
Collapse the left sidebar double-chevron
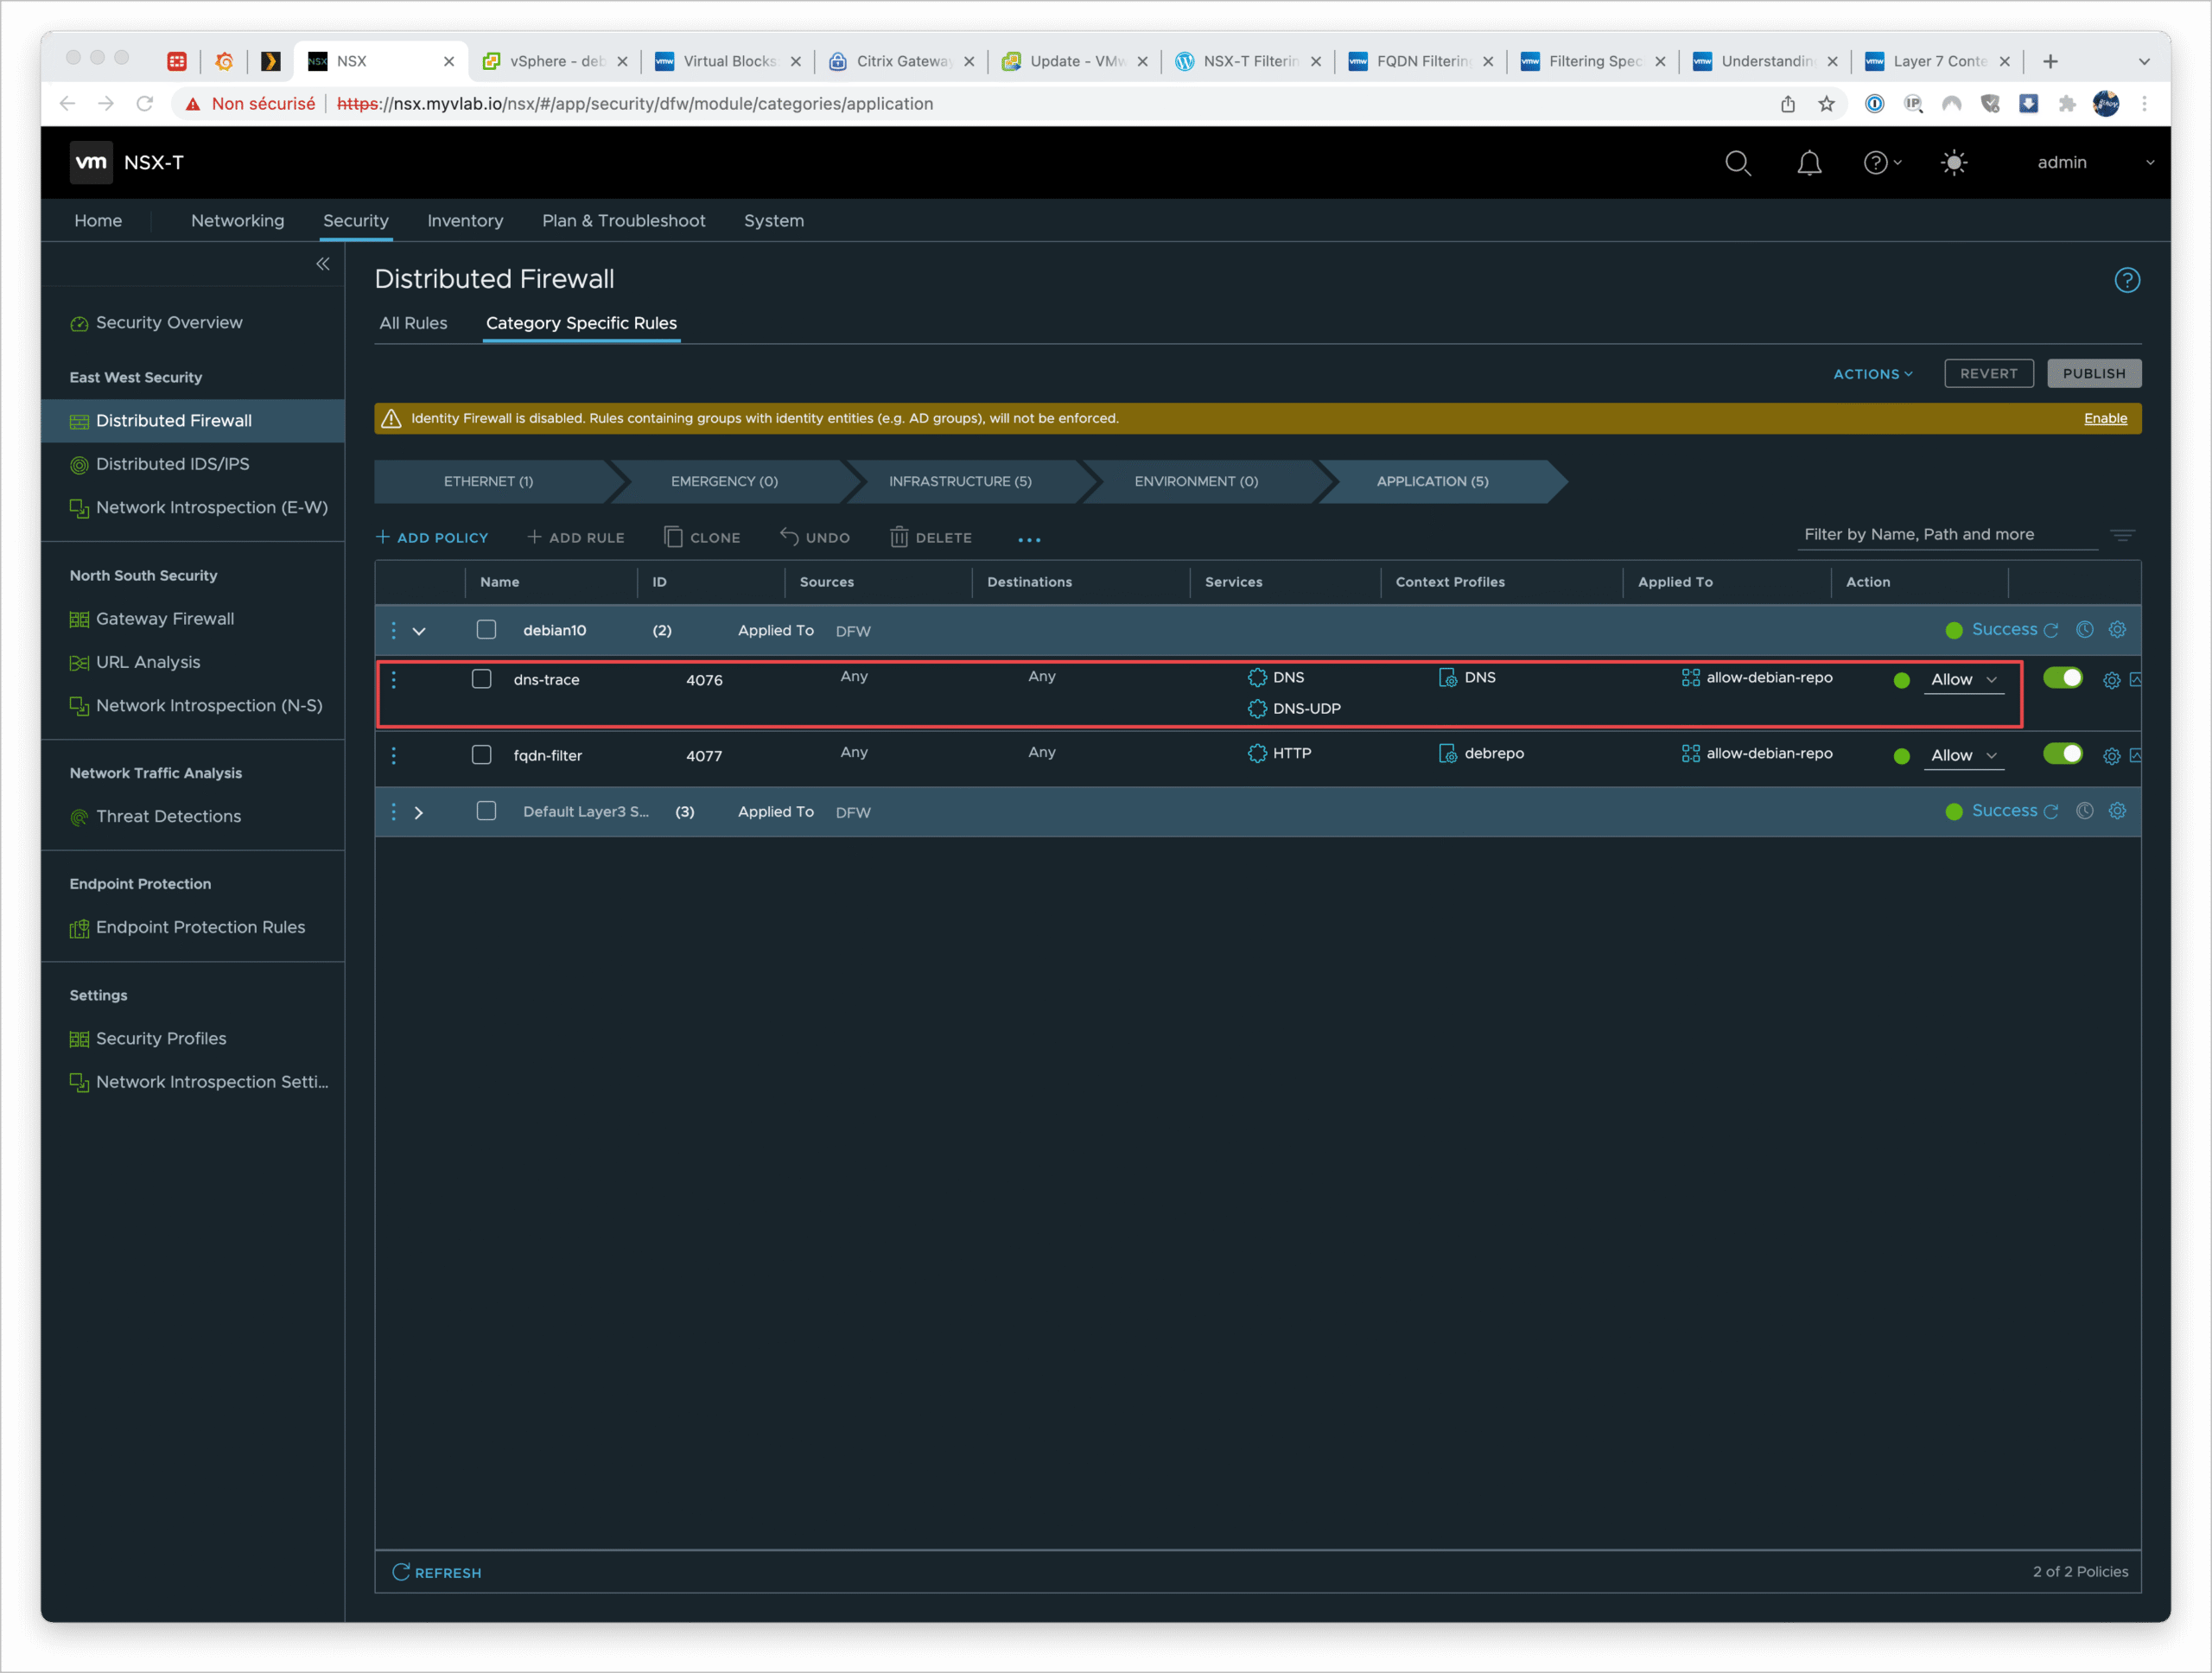323,264
